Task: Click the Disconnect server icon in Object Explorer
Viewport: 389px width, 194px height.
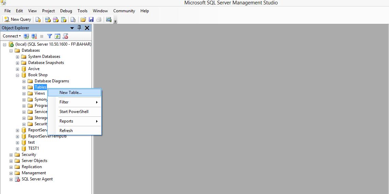Action: click(x=34, y=36)
